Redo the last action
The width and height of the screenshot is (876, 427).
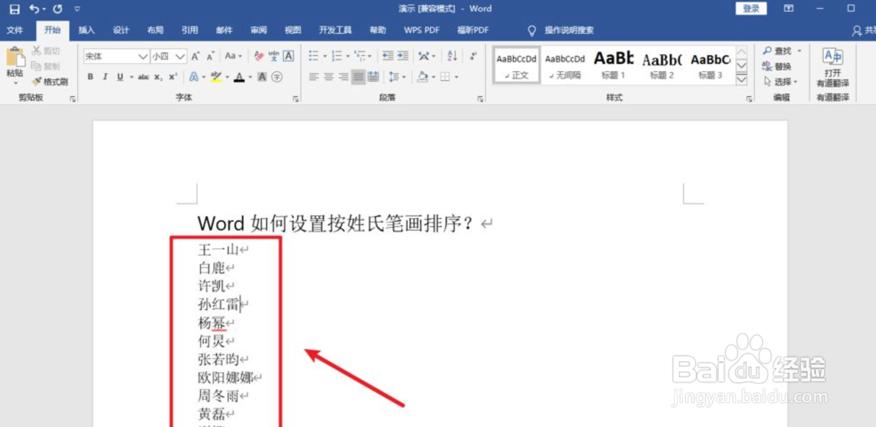coord(58,9)
